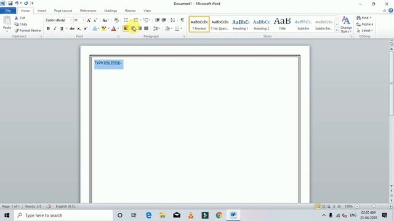Switch to Web Layout view
The width and height of the screenshot is (394, 221).
click(328, 206)
